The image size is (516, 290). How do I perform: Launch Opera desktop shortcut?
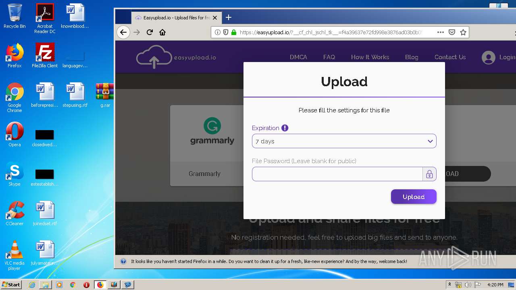pyautogui.click(x=15, y=135)
